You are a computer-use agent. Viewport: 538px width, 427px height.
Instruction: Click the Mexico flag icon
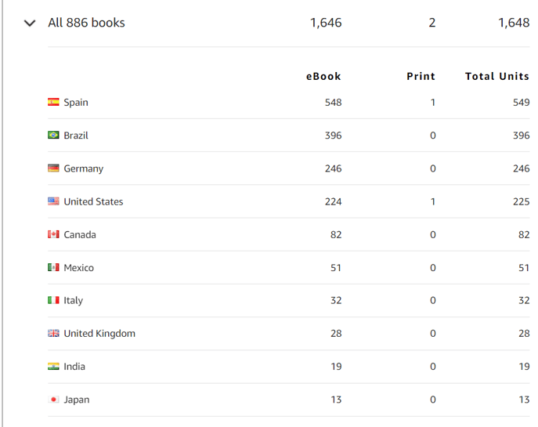[53, 267]
